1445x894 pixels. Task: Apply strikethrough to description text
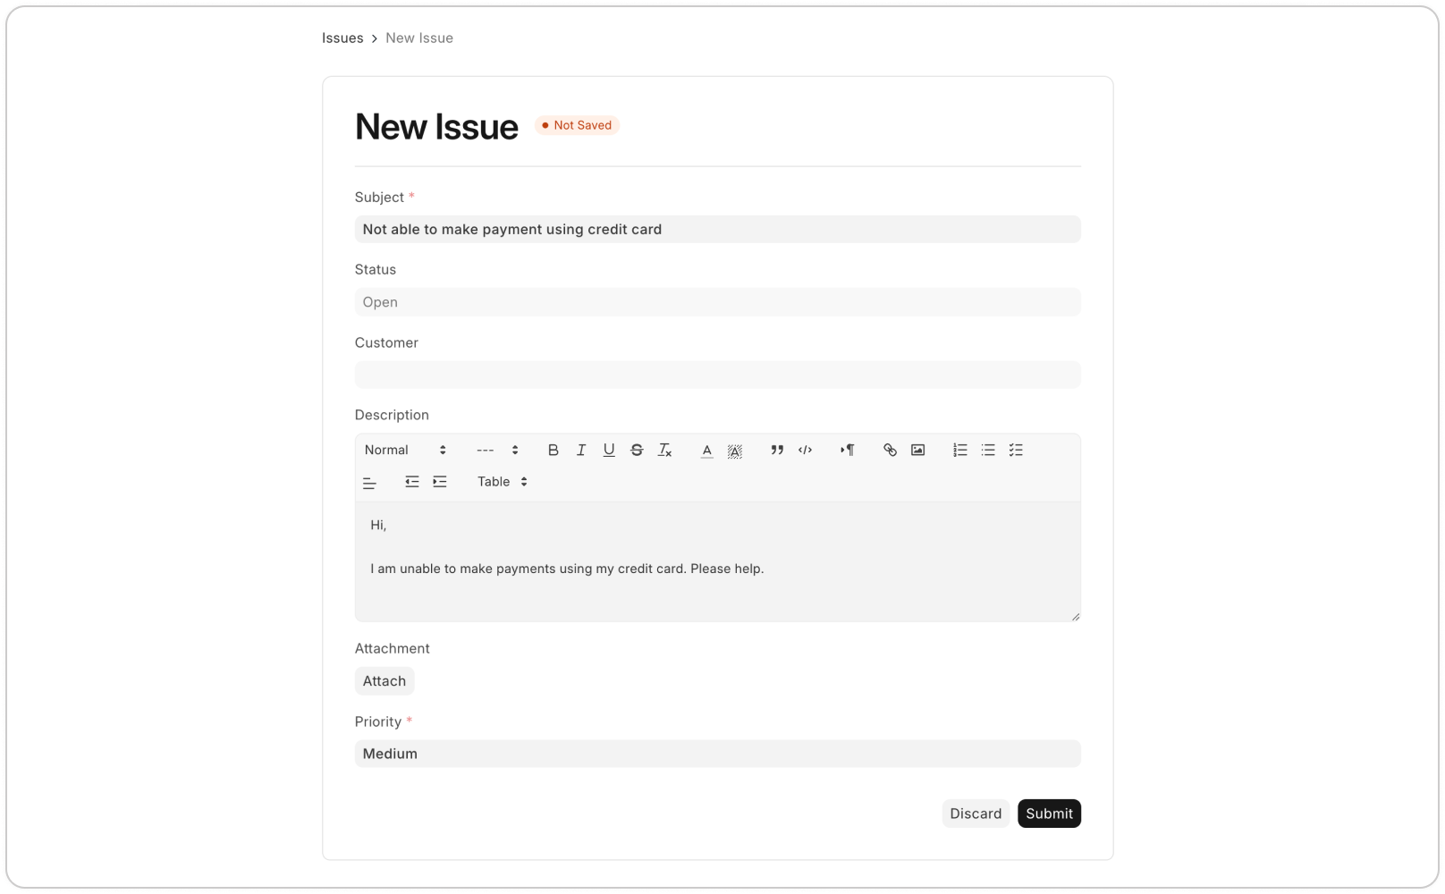(x=637, y=450)
